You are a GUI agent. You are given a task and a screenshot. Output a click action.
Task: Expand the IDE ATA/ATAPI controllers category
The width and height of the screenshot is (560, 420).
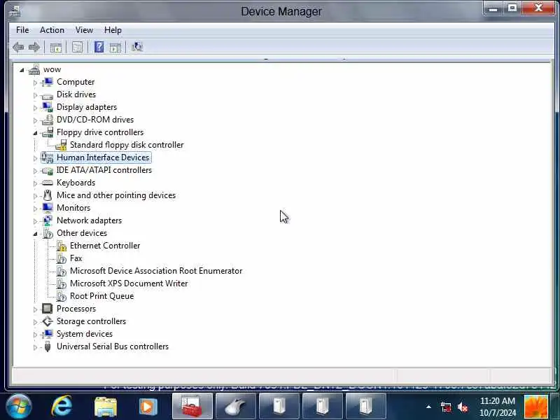(35, 171)
